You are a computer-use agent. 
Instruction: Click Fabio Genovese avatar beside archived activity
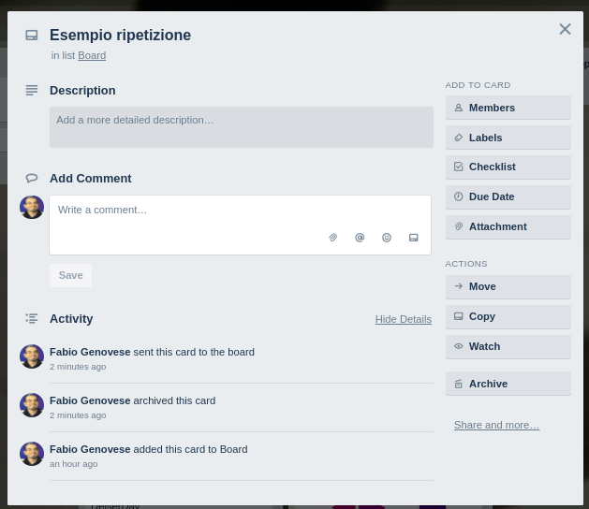[x=32, y=405]
